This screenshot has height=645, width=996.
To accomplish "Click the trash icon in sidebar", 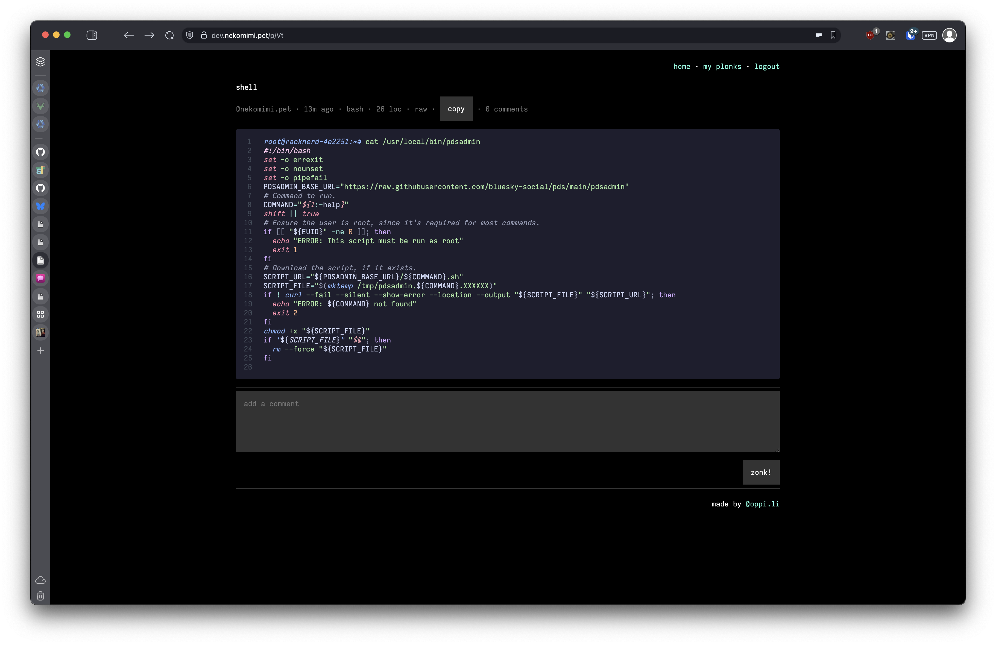I will [x=41, y=596].
